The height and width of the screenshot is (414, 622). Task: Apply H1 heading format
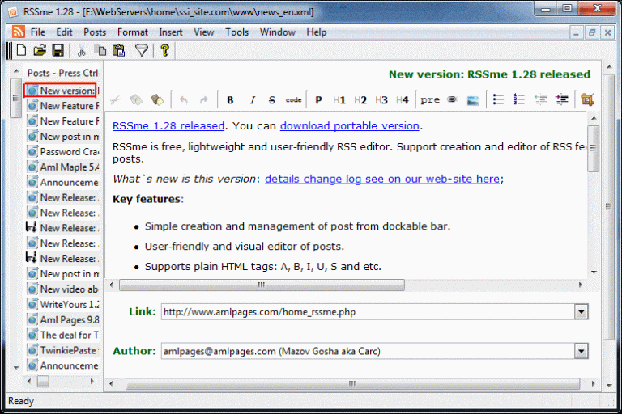tap(339, 100)
